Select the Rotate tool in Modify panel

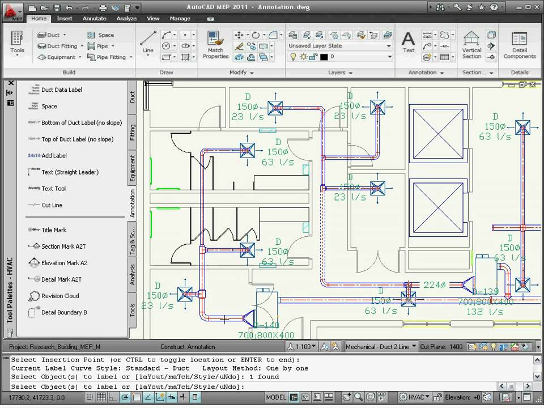(256, 35)
